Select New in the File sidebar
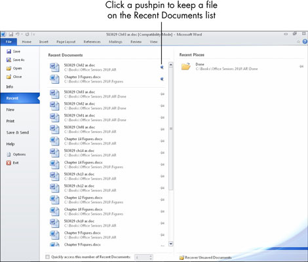The image size is (308, 262). point(10,109)
